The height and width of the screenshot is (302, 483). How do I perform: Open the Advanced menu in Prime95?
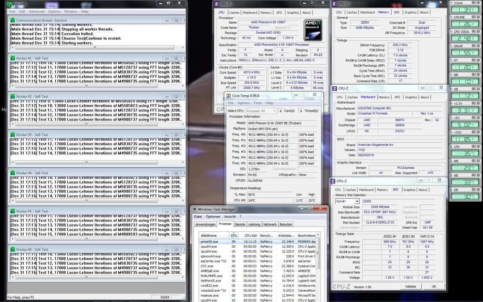pyautogui.click(x=37, y=11)
